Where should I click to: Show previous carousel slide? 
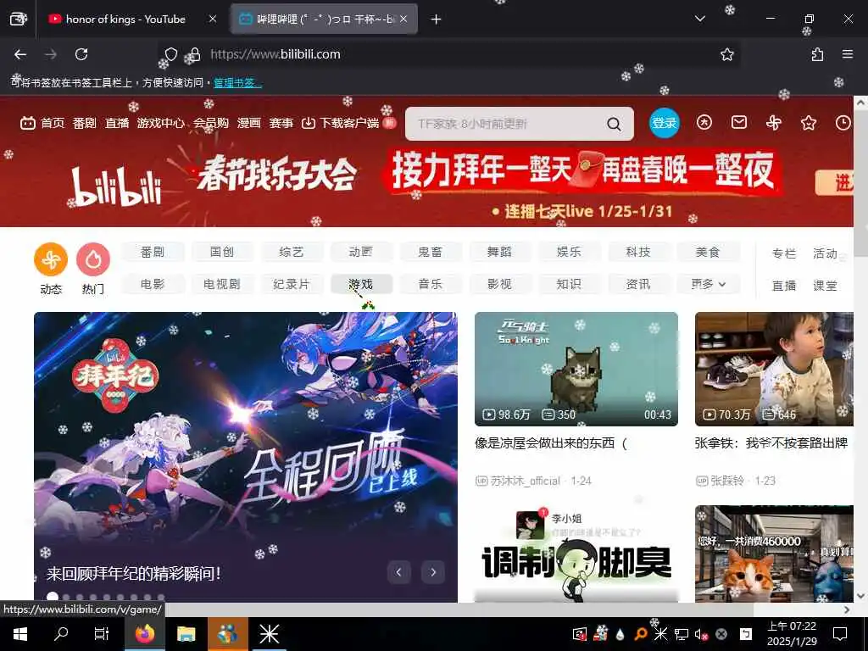click(x=398, y=572)
